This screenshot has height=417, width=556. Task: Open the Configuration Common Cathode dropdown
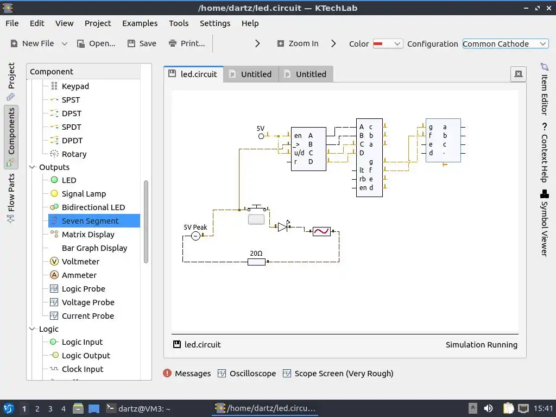[506, 43]
